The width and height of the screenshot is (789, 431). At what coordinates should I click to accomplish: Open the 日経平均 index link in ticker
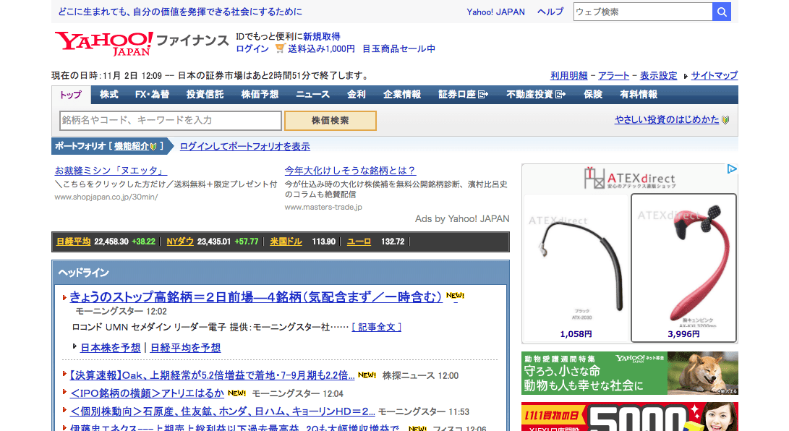[73, 242]
